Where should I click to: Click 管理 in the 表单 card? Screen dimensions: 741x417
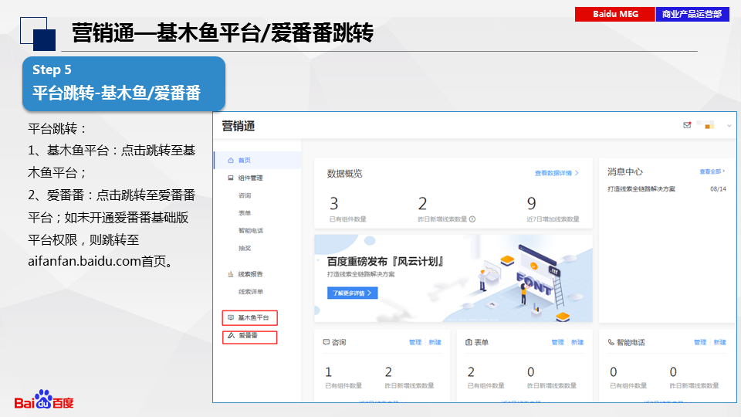tap(557, 342)
